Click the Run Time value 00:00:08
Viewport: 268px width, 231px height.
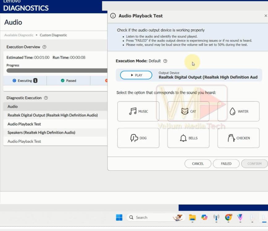77,58
